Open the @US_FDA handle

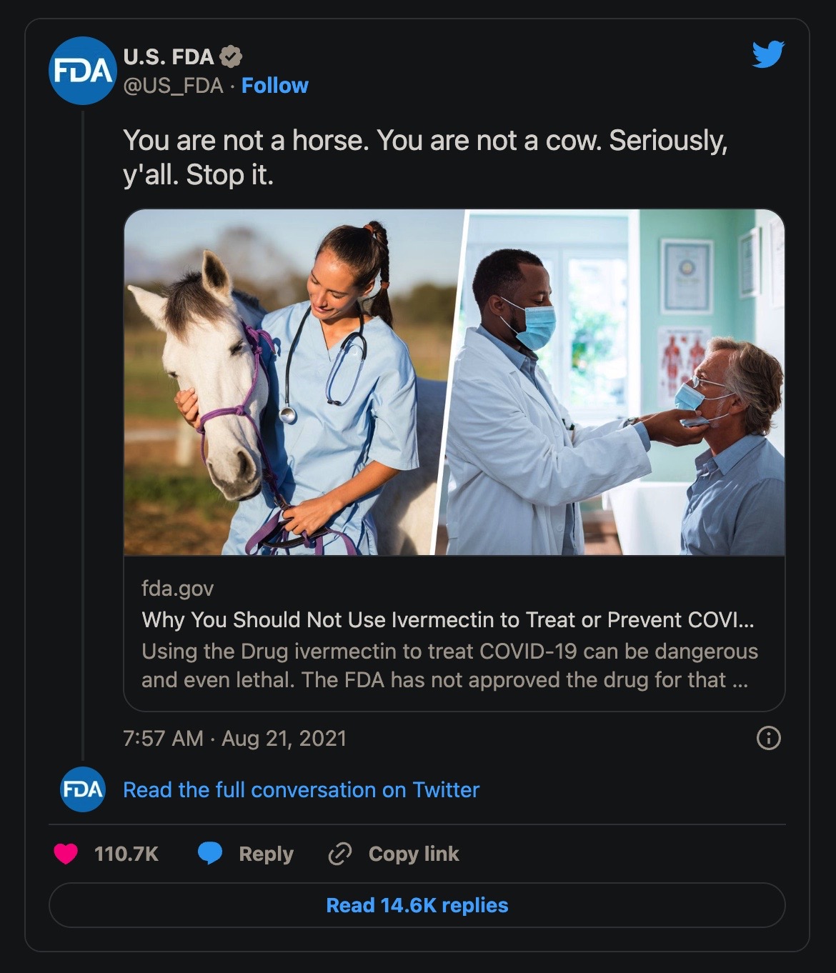coord(174,86)
